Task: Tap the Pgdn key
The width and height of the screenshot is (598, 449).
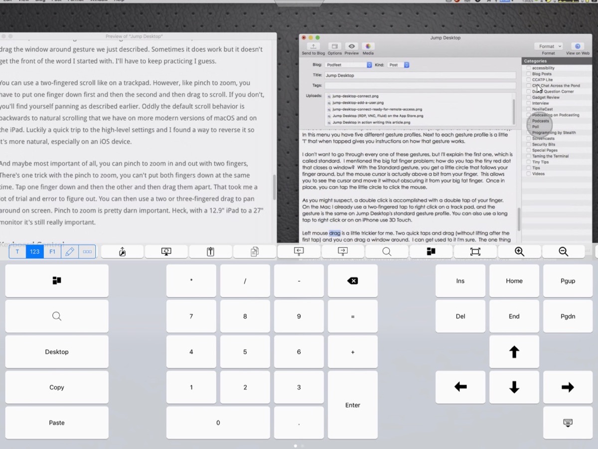Action: [568, 316]
